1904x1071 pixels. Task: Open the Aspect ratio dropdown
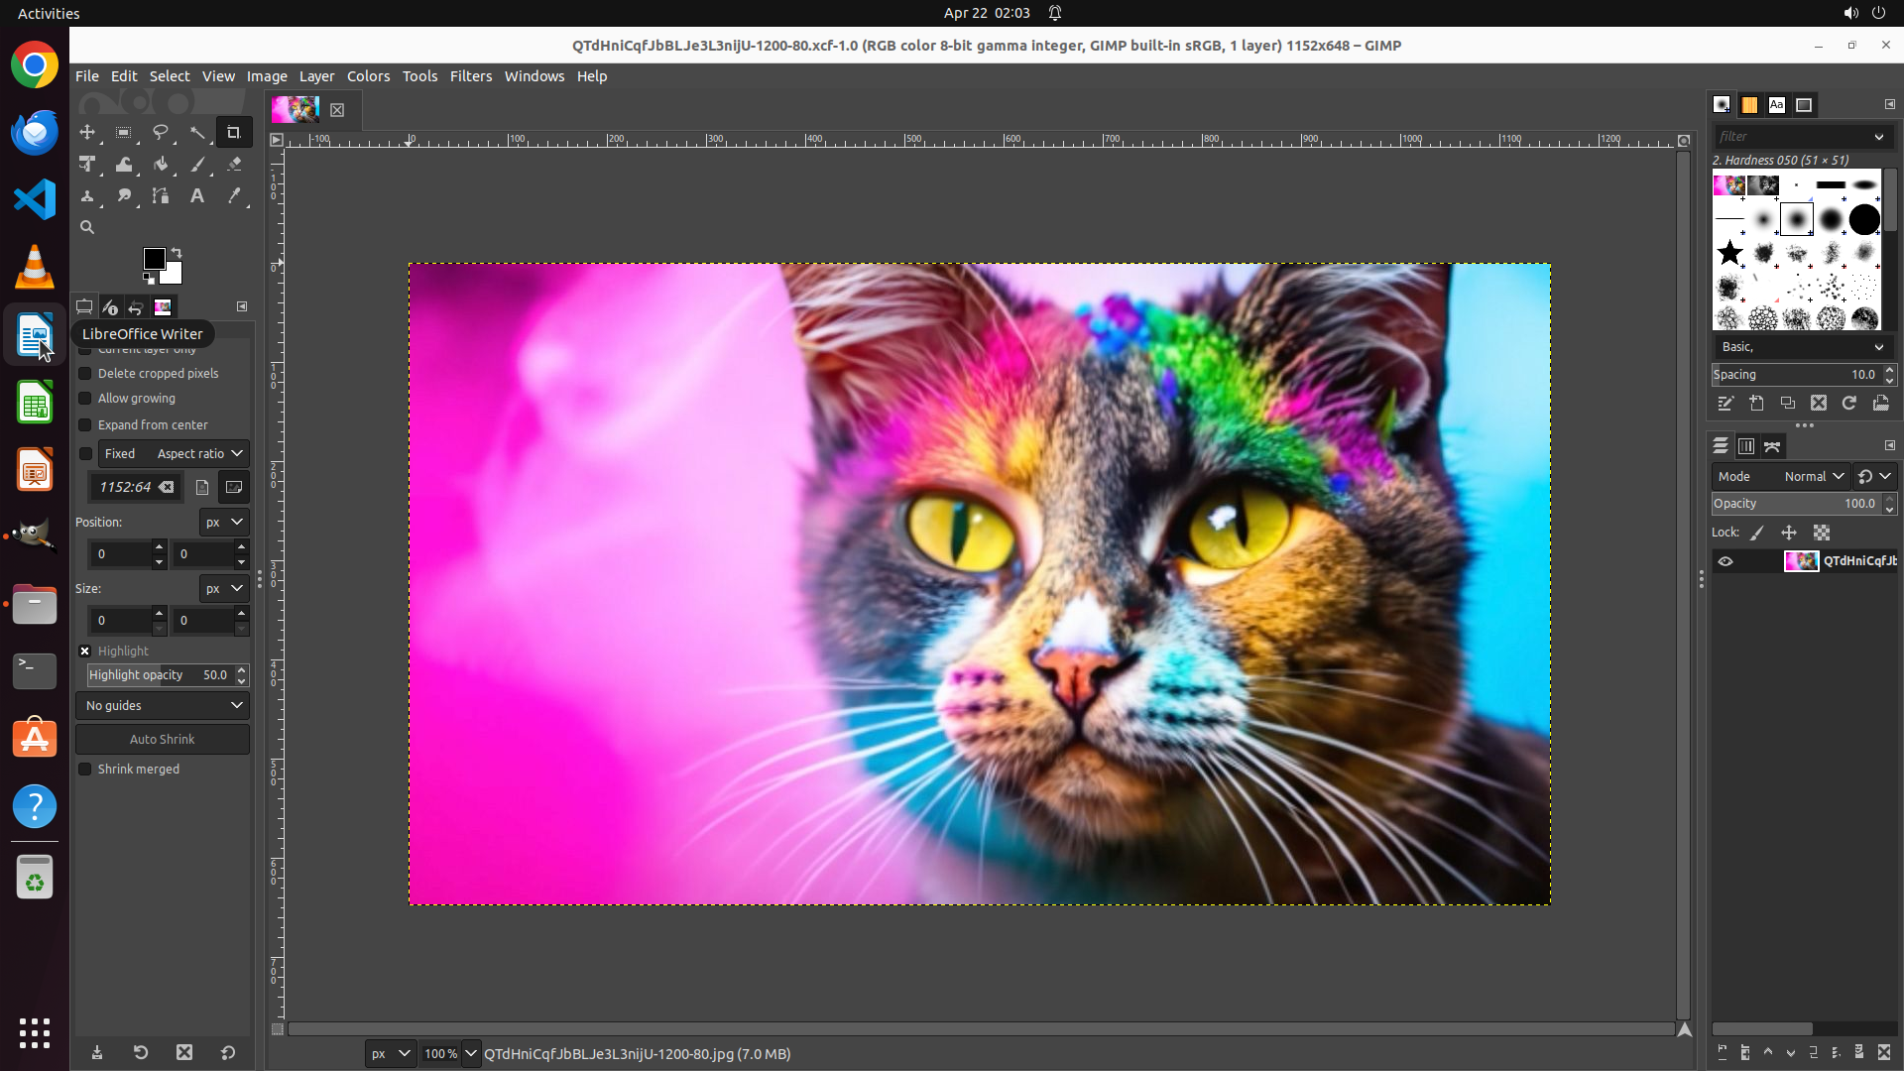click(199, 454)
